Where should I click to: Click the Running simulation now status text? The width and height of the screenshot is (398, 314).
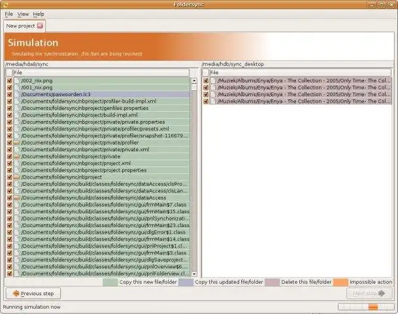coord(32,307)
